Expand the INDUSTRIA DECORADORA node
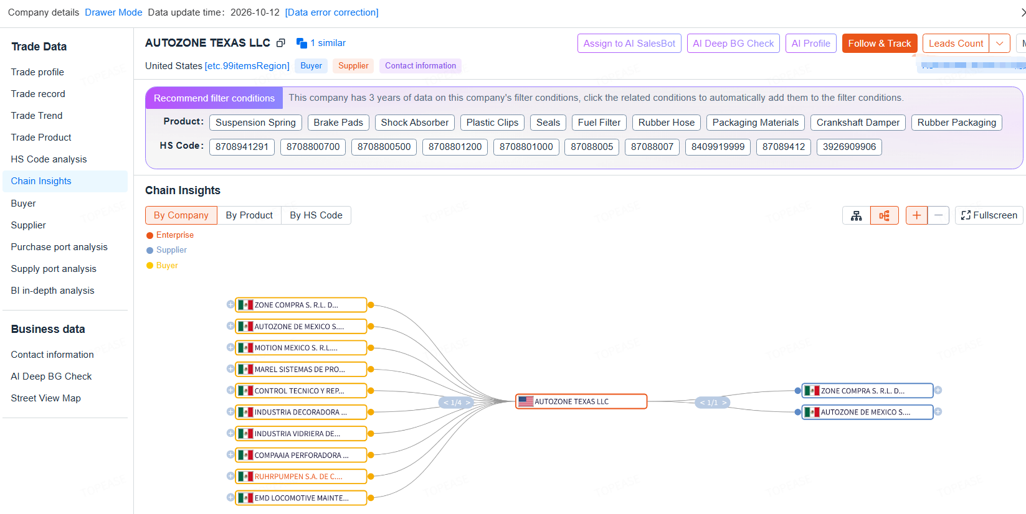 [230, 412]
